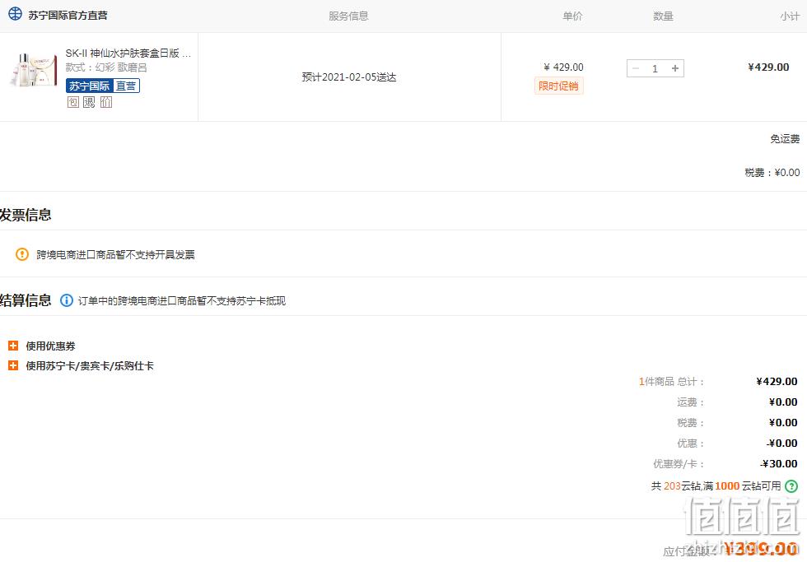This screenshot has width=807, height=562.
Task: Click the 免运费 free shipping text
Action: tap(785, 139)
